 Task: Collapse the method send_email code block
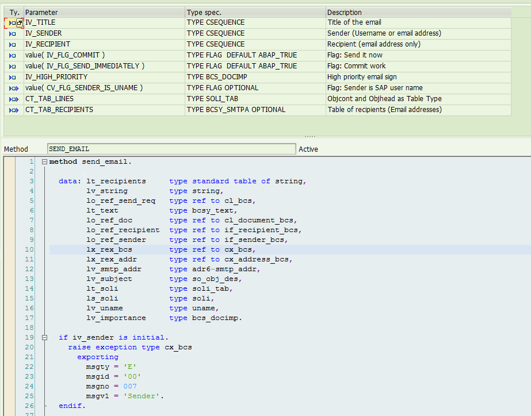pyautogui.click(x=44, y=161)
